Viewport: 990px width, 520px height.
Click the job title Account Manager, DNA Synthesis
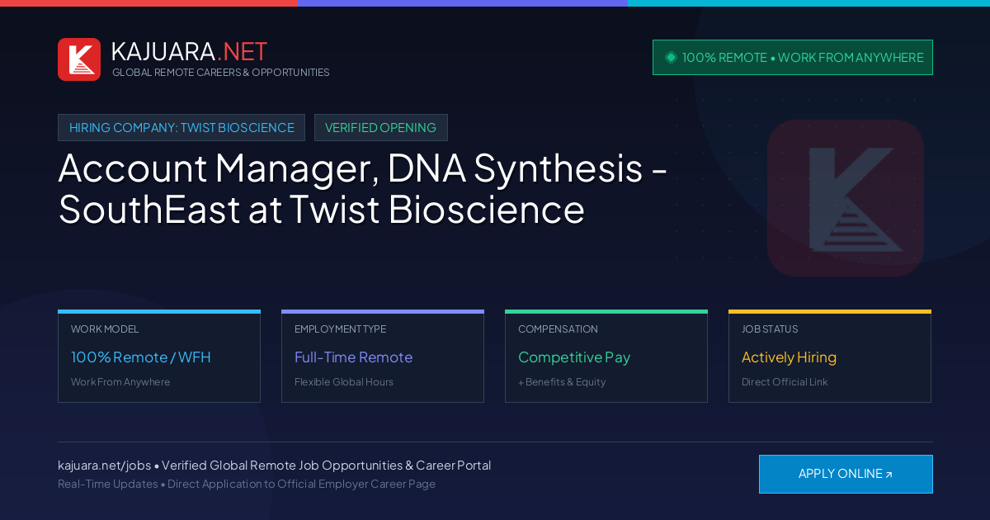[363, 188]
